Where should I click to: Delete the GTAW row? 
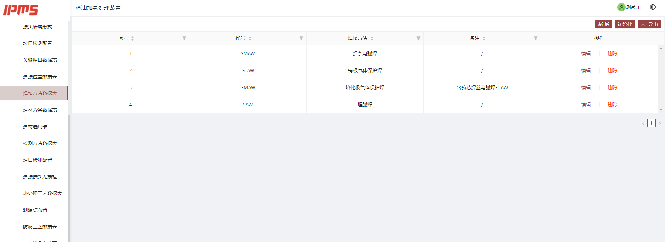point(613,70)
